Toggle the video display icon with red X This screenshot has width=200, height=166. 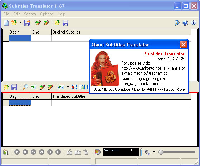98,152
